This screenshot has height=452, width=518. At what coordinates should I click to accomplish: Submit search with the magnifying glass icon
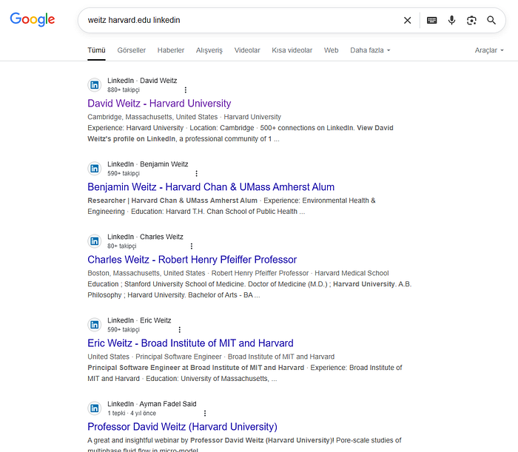491,21
